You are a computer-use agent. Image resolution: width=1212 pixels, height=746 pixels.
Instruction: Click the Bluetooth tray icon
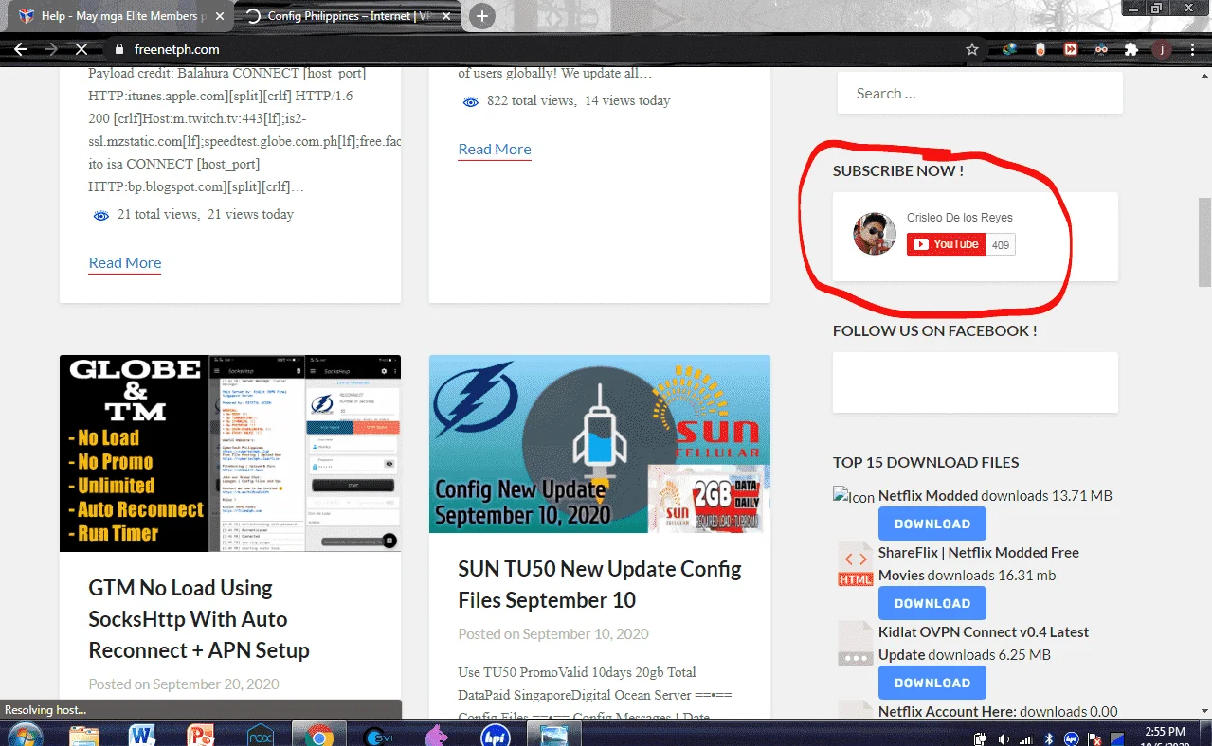[1049, 738]
